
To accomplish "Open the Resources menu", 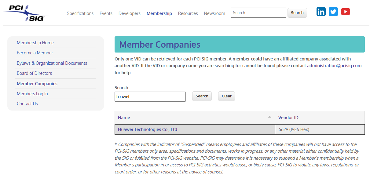I will tap(188, 13).
